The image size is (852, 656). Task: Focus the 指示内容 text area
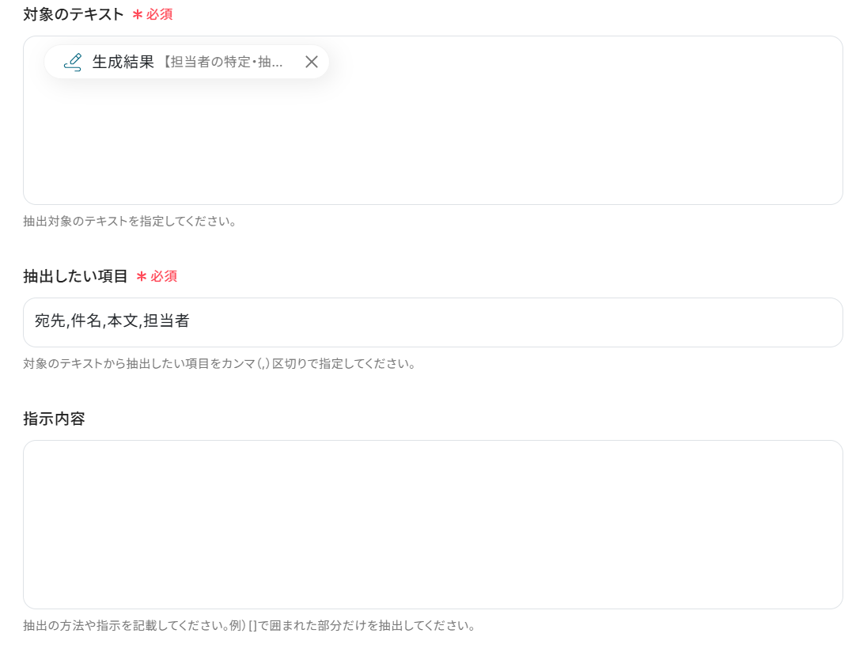[x=433, y=525]
